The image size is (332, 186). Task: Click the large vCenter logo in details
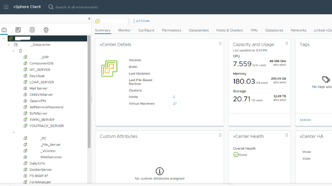(109, 68)
